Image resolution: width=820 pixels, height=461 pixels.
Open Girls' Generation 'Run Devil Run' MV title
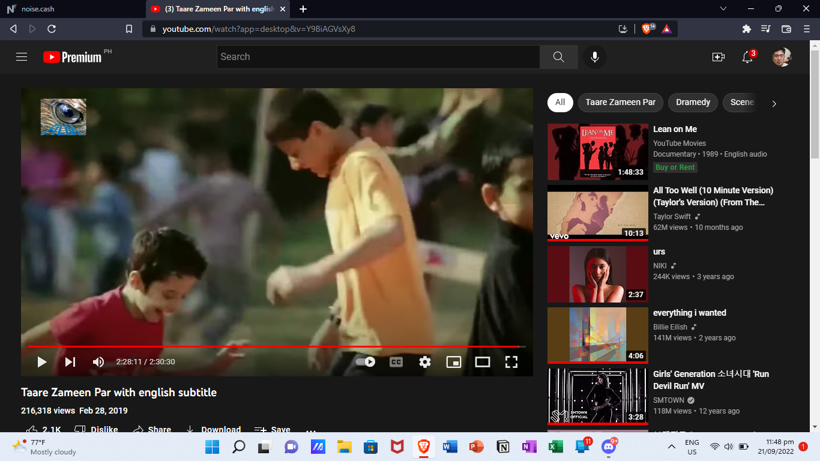(x=711, y=380)
